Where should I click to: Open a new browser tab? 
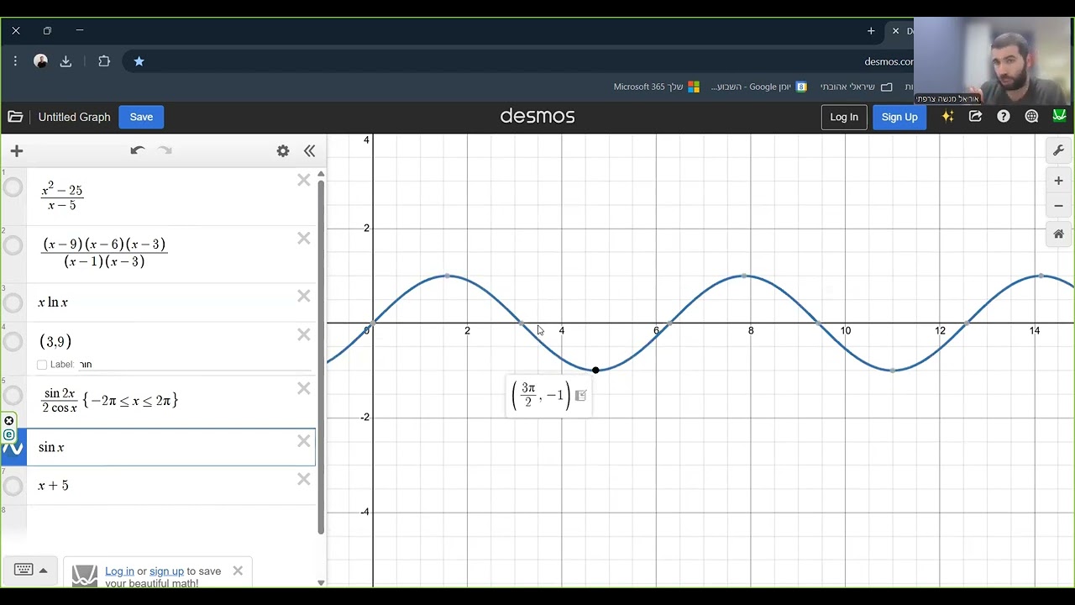(871, 31)
